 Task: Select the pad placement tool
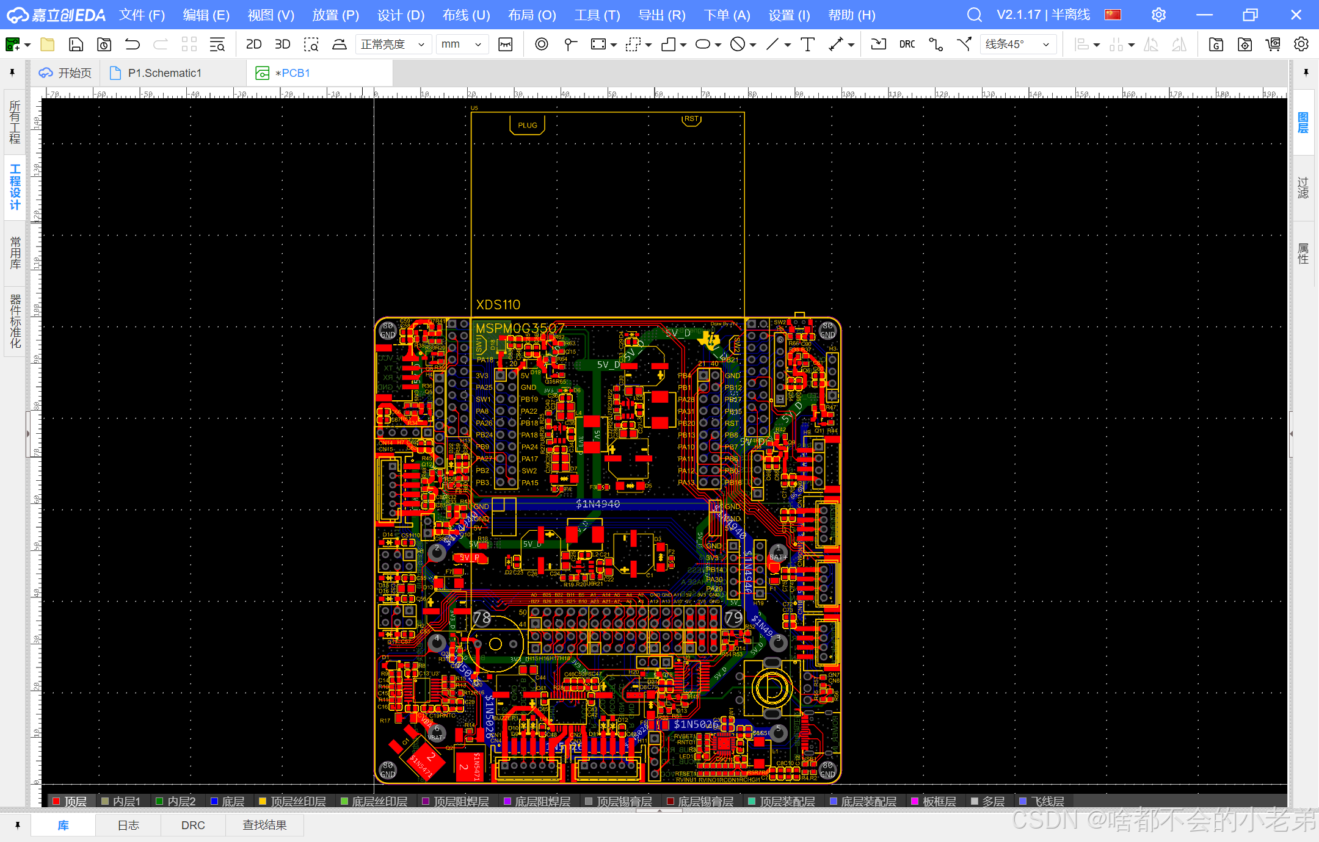570,45
